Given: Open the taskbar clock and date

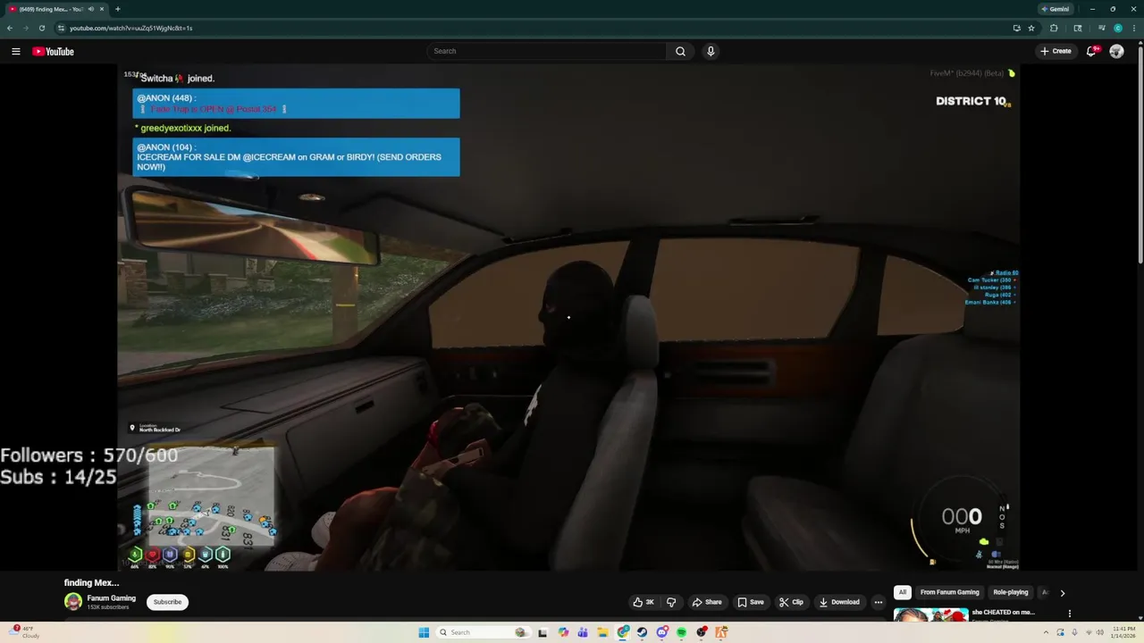Looking at the screenshot, I should 1124,632.
